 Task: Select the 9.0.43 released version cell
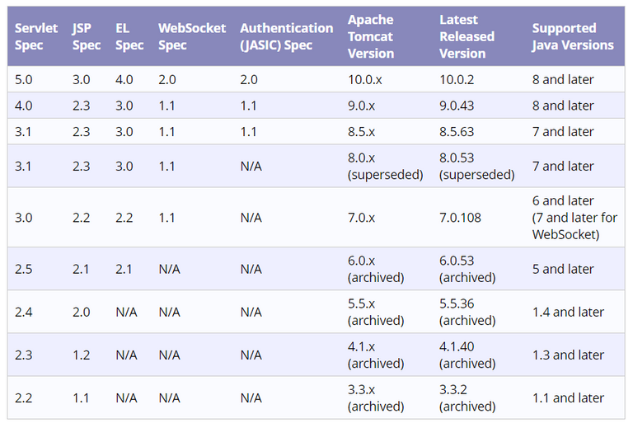click(457, 106)
